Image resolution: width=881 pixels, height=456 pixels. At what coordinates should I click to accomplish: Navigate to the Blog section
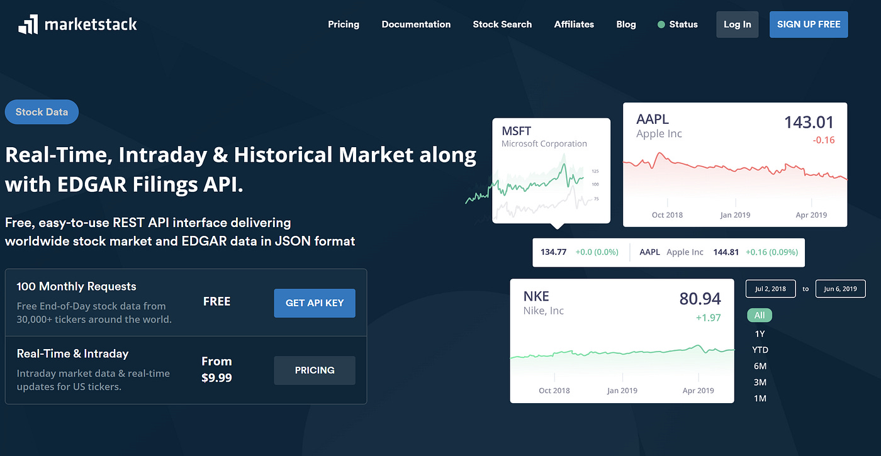[x=626, y=25]
